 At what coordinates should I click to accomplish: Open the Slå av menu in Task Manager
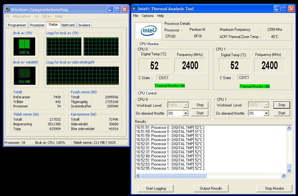[x=47, y=16]
